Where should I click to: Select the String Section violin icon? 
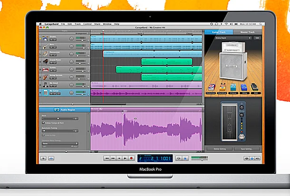[x=45, y=77]
